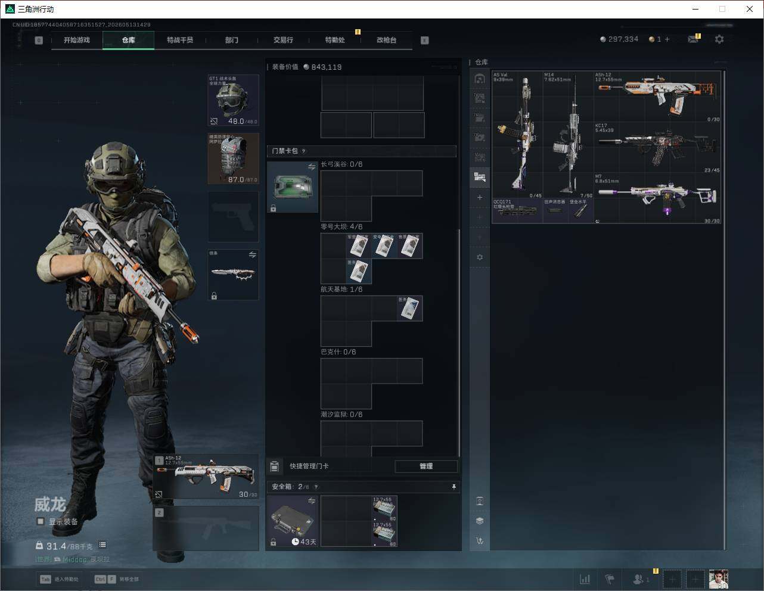
Task: Click the help icon beside 安全箱
Action: coord(316,487)
